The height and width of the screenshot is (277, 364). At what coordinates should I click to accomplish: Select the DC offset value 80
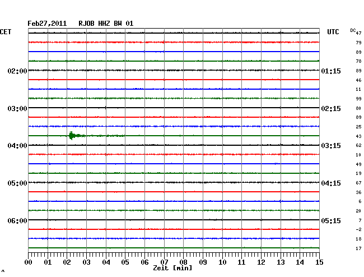(x=358, y=108)
